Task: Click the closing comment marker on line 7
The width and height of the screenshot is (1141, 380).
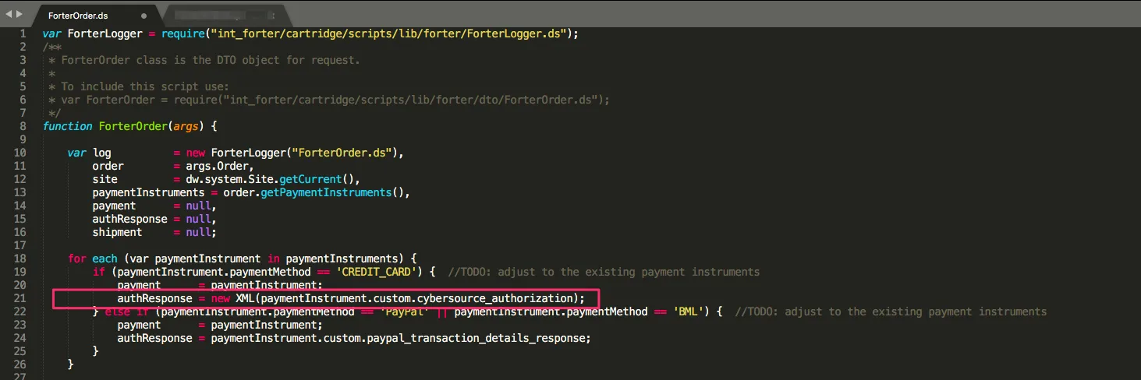Action: (x=55, y=113)
